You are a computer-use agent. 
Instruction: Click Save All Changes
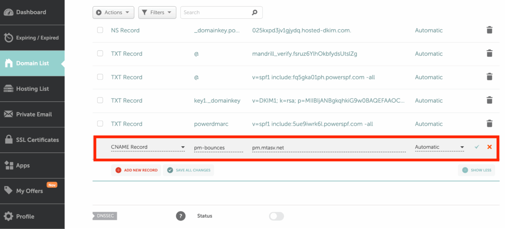pos(188,170)
